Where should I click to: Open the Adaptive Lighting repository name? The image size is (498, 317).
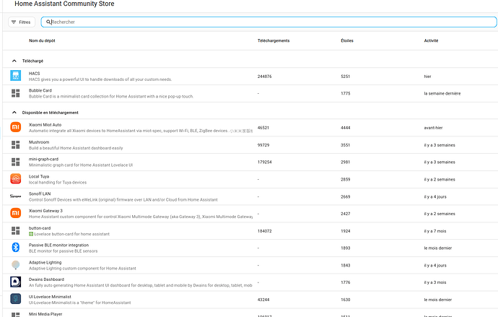click(x=45, y=262)
